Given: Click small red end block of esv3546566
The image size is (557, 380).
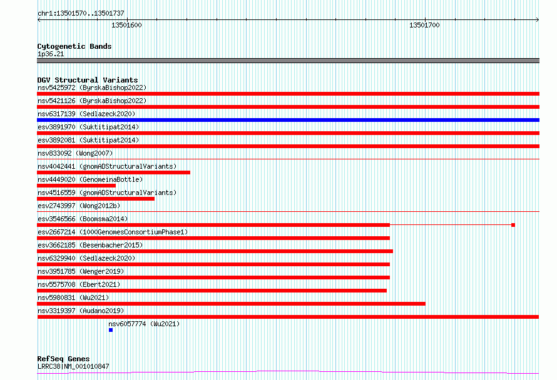Looking at the screenshot, I should (513, 225).
